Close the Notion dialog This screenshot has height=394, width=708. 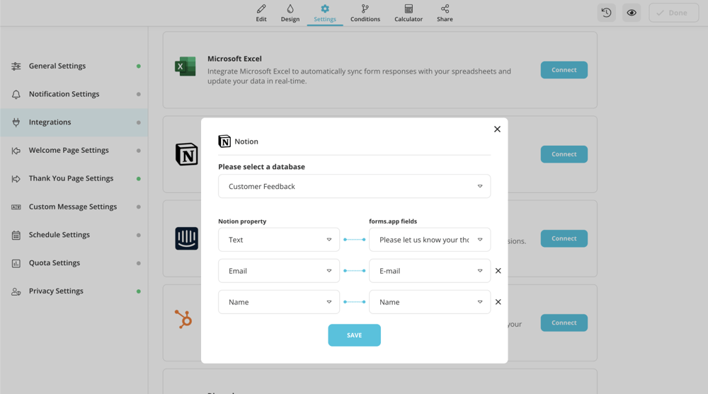point(497,129)
